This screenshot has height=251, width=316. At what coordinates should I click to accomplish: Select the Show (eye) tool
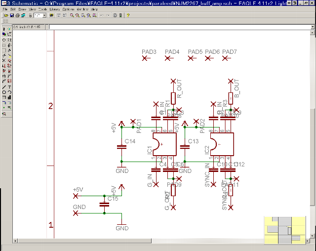pyautogui.click(x=9, y=29)
